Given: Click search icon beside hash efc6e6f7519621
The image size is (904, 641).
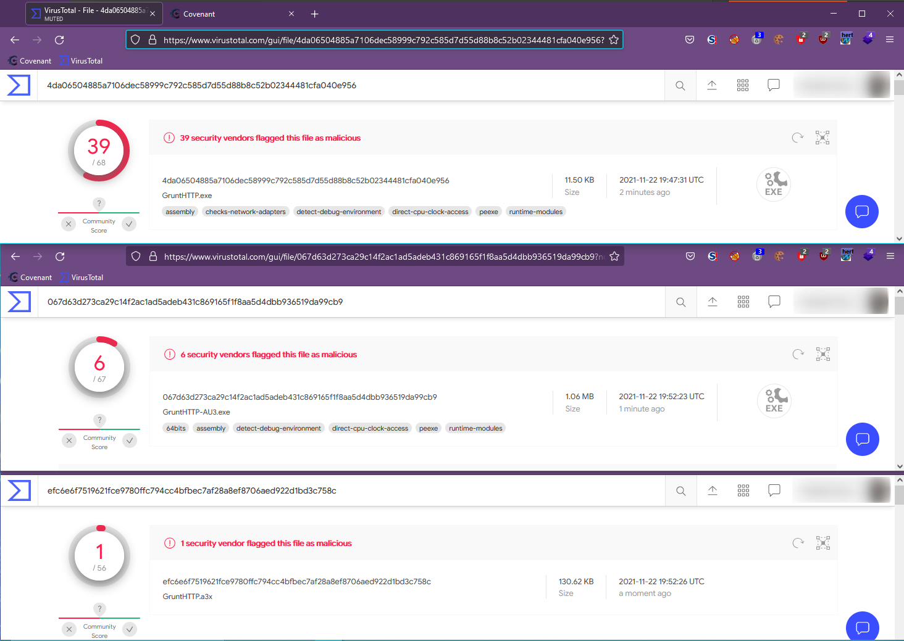Looking at the screenshot, I should click(681, 490).
